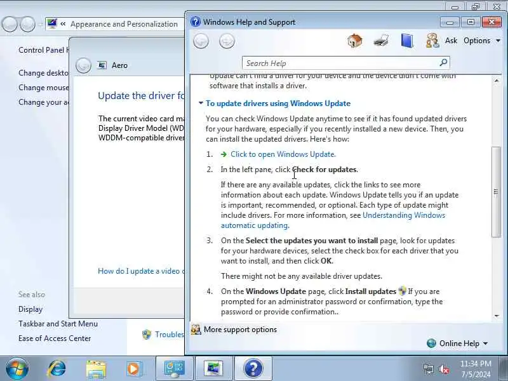
Task: Click Change desktop icons link
Action: click(x=43, y=73)
